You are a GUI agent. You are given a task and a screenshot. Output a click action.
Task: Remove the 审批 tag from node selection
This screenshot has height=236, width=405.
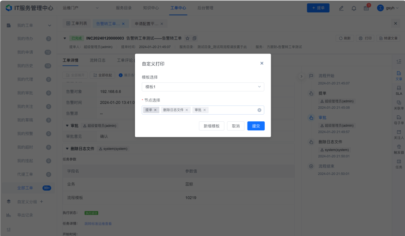pyautogui.click(x=205, y=110)
